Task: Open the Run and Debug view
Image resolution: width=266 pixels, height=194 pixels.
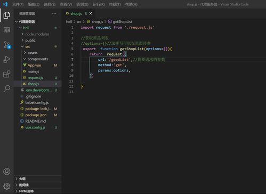Action: click(x=7, y=59)
